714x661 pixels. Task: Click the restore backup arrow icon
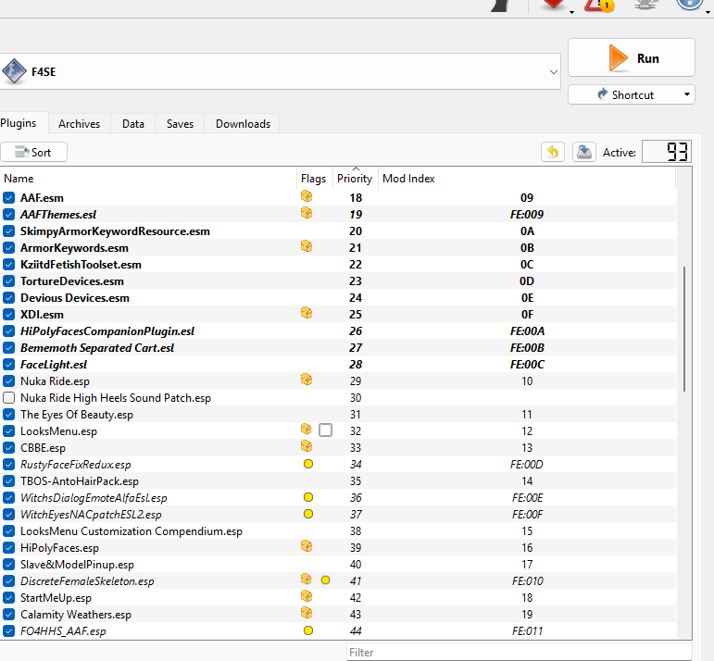pos(553,152)
